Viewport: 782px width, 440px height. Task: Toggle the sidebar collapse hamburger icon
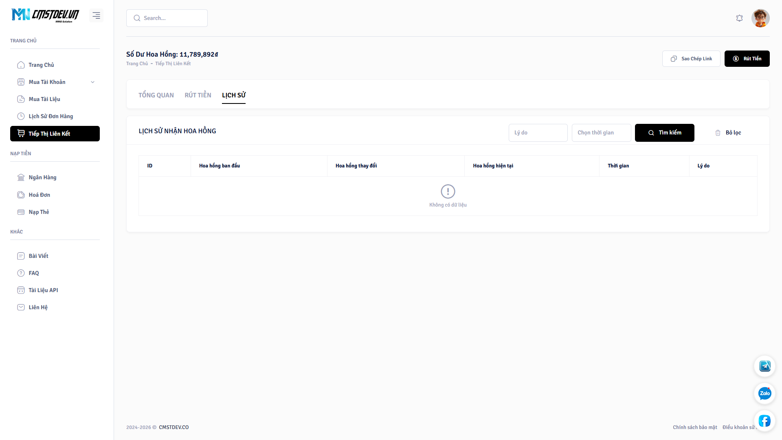click(x=96, y=15)
